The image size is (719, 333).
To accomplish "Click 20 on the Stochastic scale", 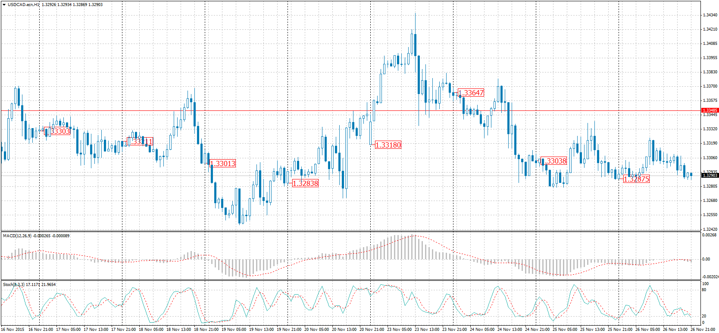I will point(704,316).
